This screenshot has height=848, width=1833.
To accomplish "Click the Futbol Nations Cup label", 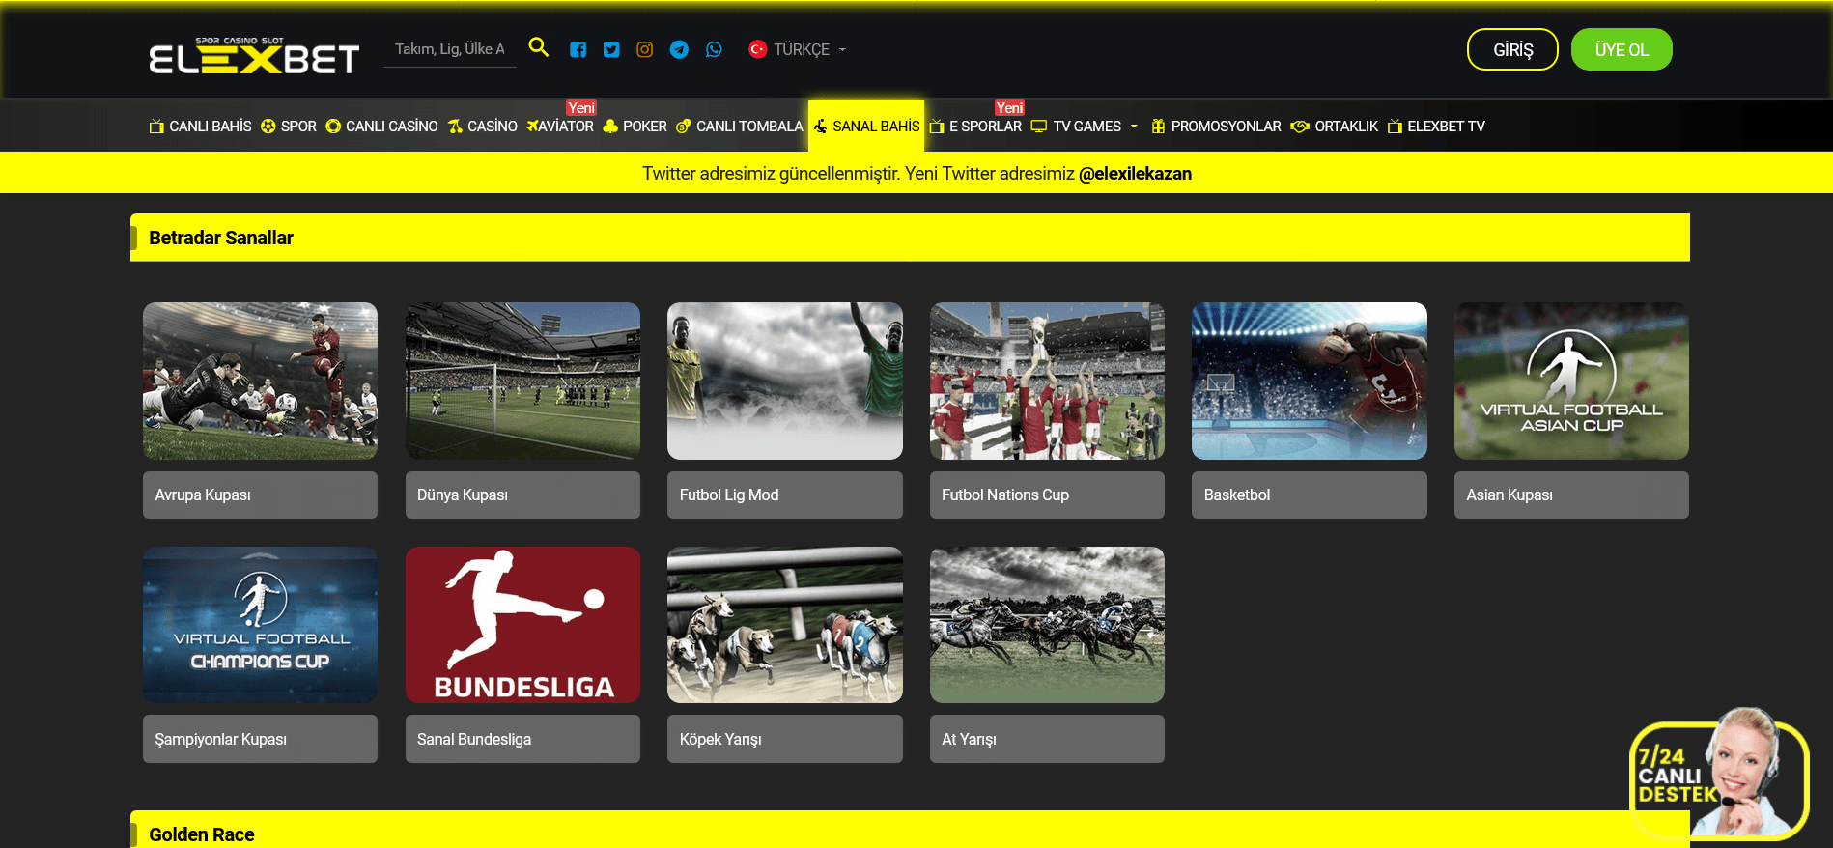I will tap(1047, 495).
